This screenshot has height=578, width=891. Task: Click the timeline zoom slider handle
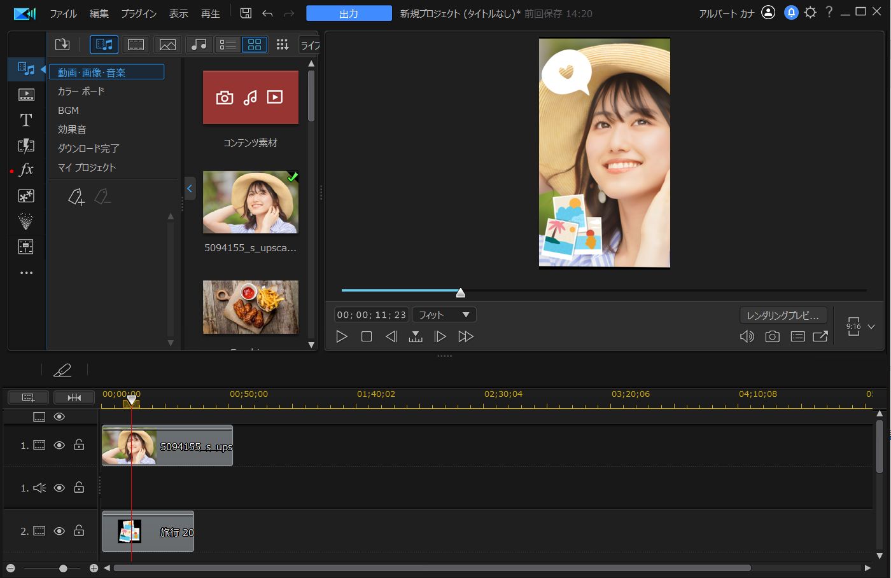[63, 568]
